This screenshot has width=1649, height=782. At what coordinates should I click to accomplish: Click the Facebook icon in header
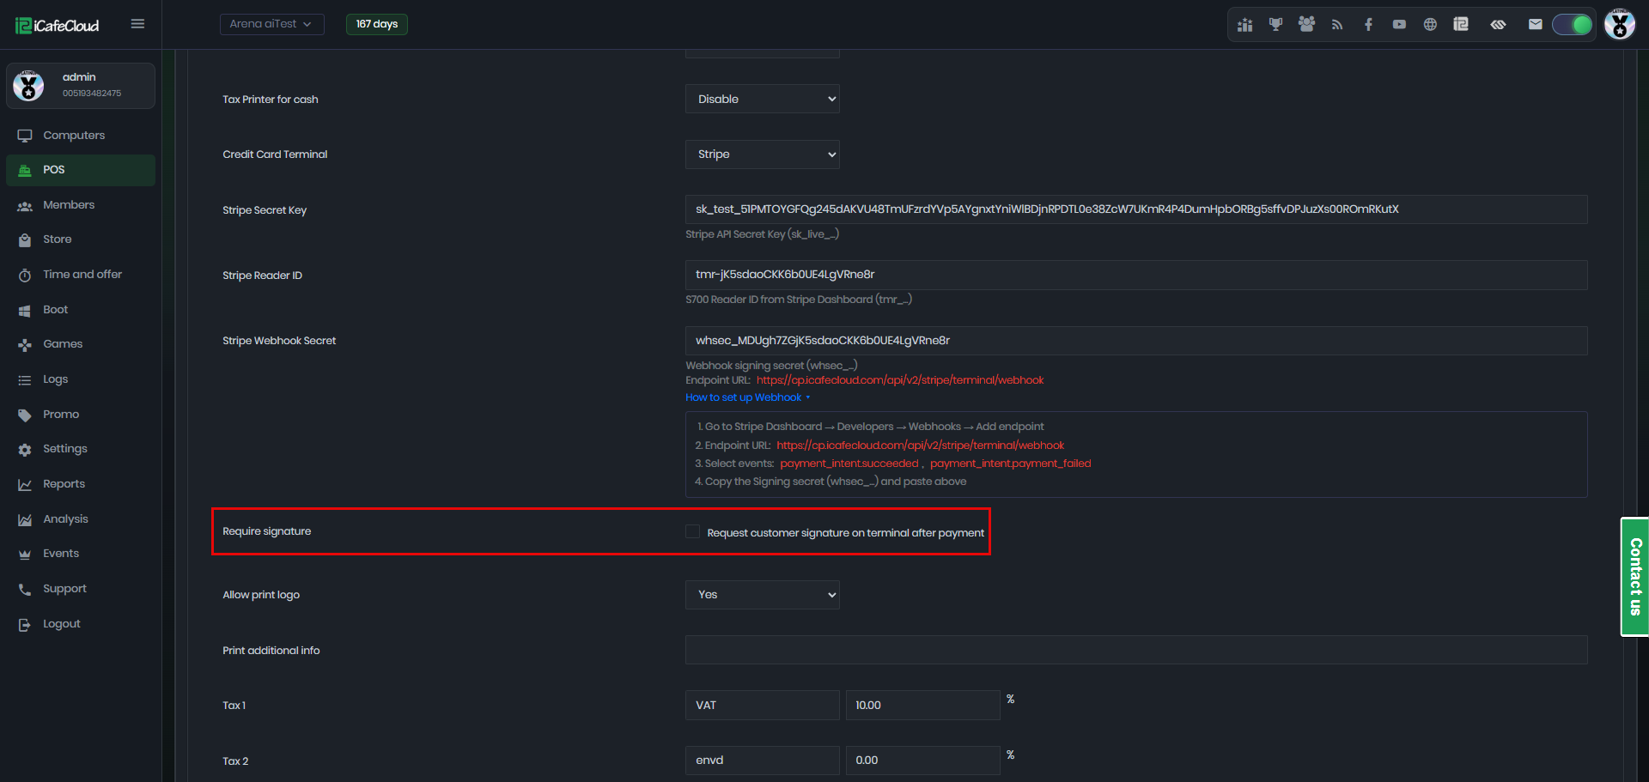pos(1368,24)
